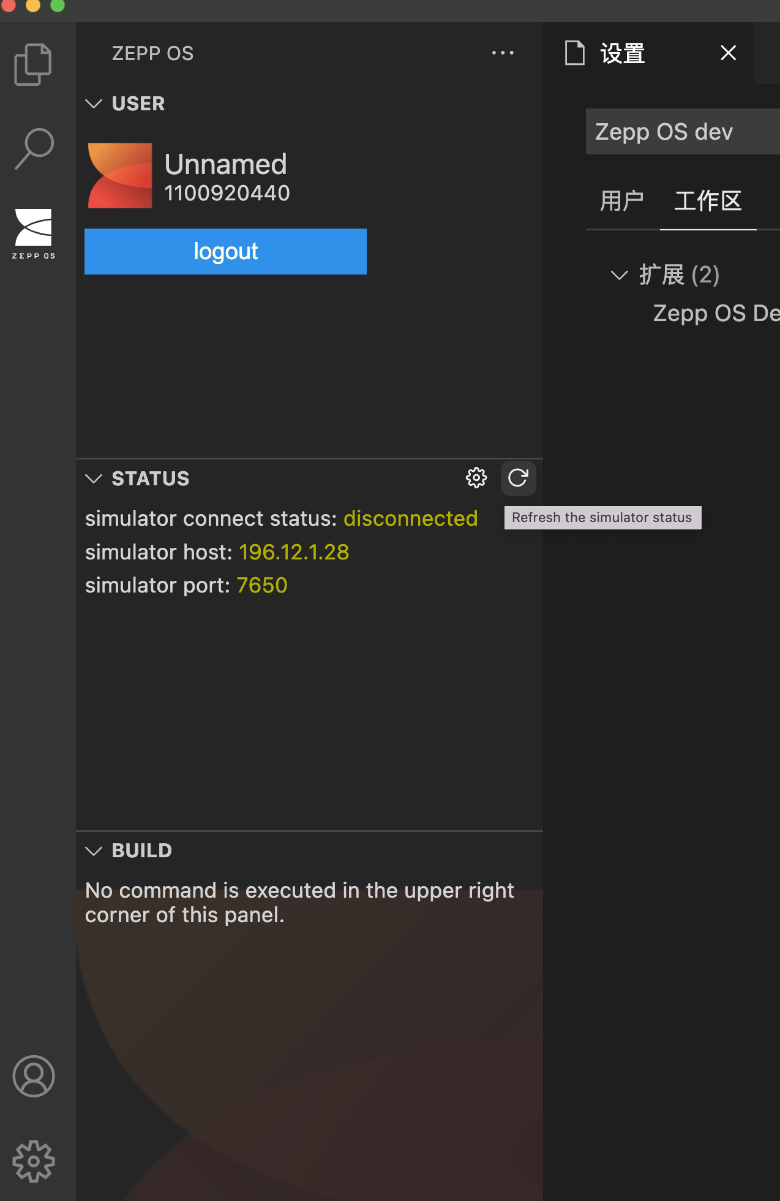
Task: Open the Manage gear at bottom left
Action: (34, 1161)
